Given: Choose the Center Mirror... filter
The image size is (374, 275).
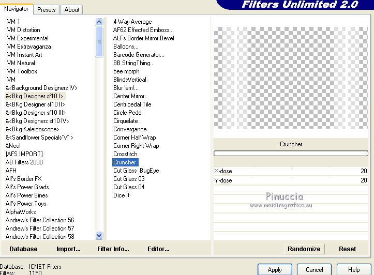Looking at the screenshot, I should (x=131, y=96).
